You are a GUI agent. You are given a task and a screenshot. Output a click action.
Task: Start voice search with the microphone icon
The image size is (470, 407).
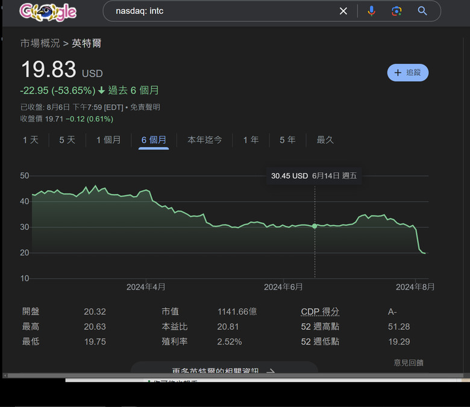click(371, 11)
